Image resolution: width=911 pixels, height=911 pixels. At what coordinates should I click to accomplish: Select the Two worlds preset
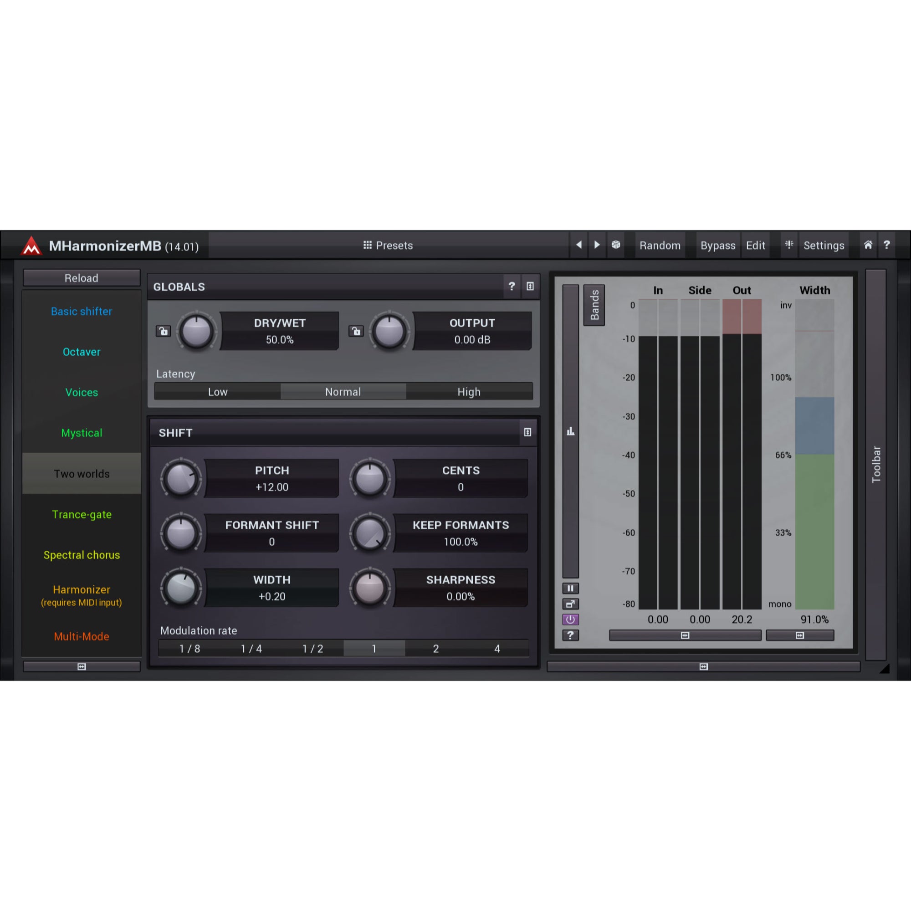tap(82, 473)
